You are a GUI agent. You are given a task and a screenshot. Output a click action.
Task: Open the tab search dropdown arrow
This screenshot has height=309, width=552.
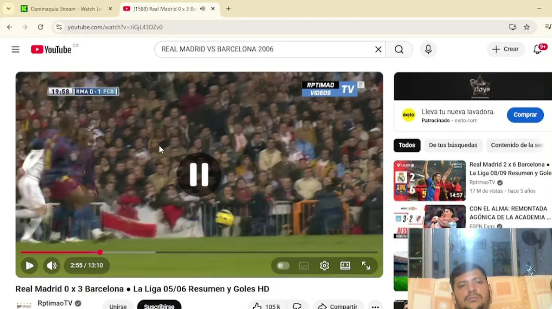coord(8,9)
